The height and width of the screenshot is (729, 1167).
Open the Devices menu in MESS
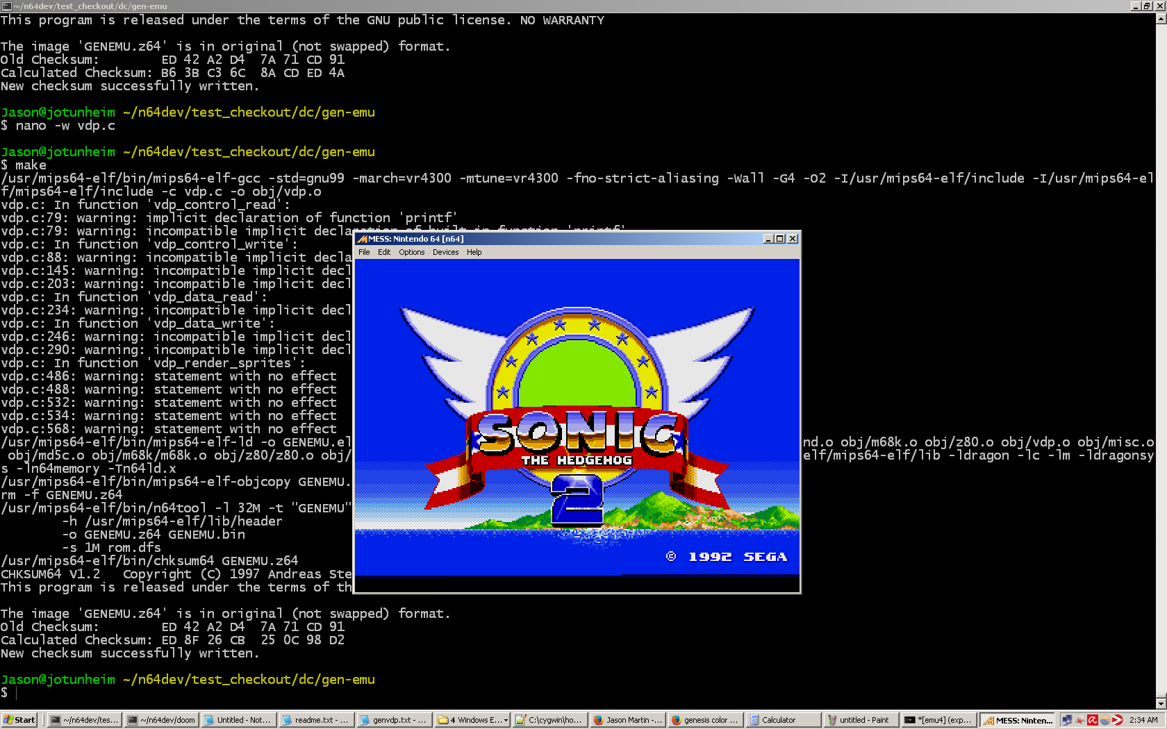445,252
